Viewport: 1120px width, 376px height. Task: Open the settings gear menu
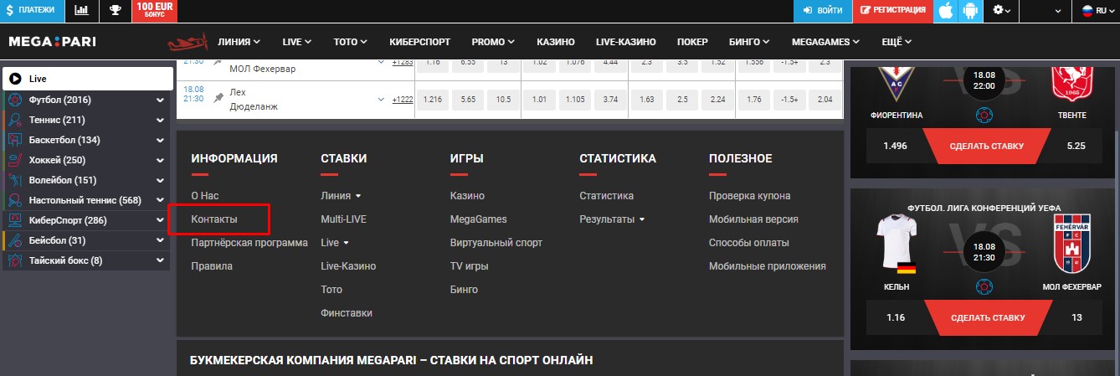click(x=1001, y=11)
